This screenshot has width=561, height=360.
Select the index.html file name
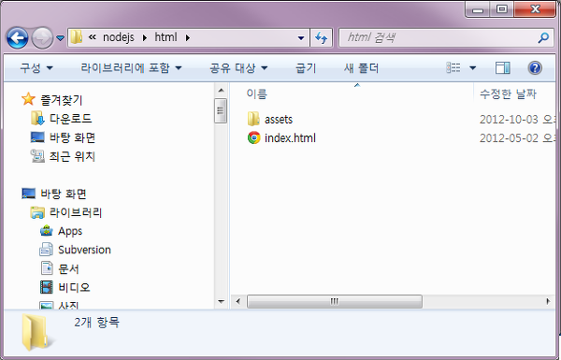[290, 137]
